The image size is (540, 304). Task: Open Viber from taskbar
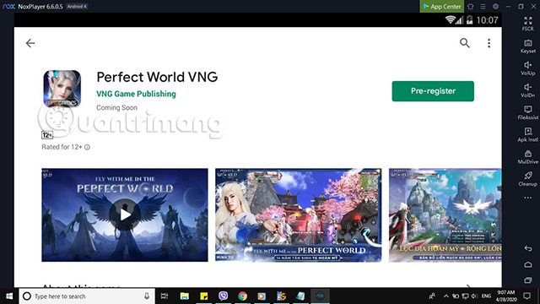[x=223, y=296]
